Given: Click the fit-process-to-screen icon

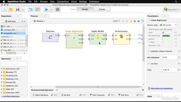Looking at the screenshot, I should [x=143, y=21].
